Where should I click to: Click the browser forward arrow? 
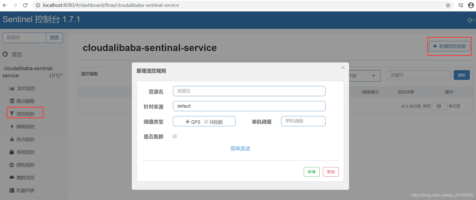15,5
